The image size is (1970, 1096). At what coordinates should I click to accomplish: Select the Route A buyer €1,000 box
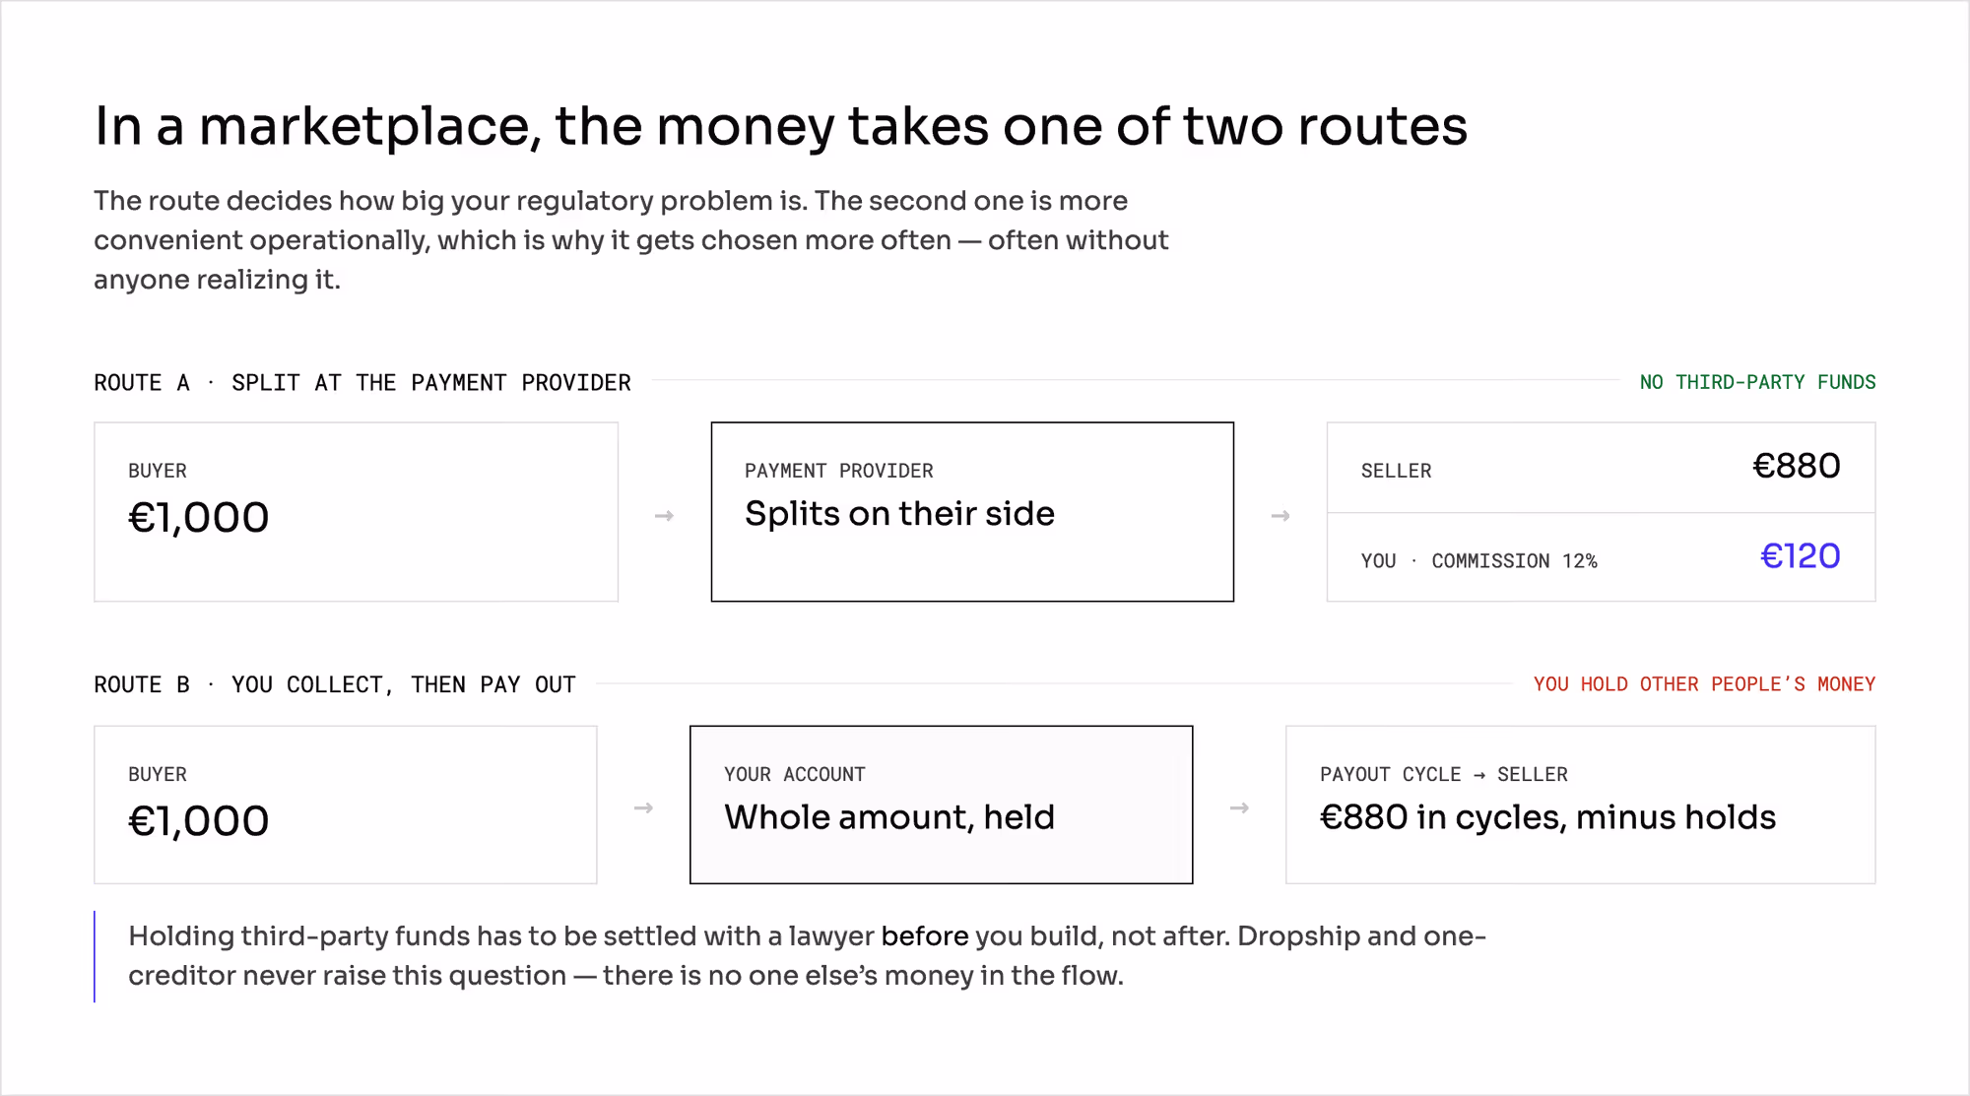[x=356, y=512]
